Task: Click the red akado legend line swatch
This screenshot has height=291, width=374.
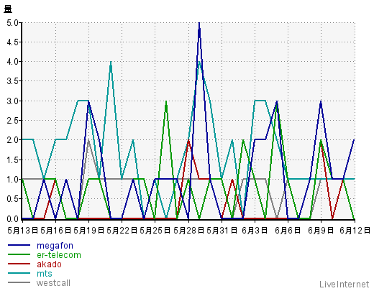Action: 19,264
